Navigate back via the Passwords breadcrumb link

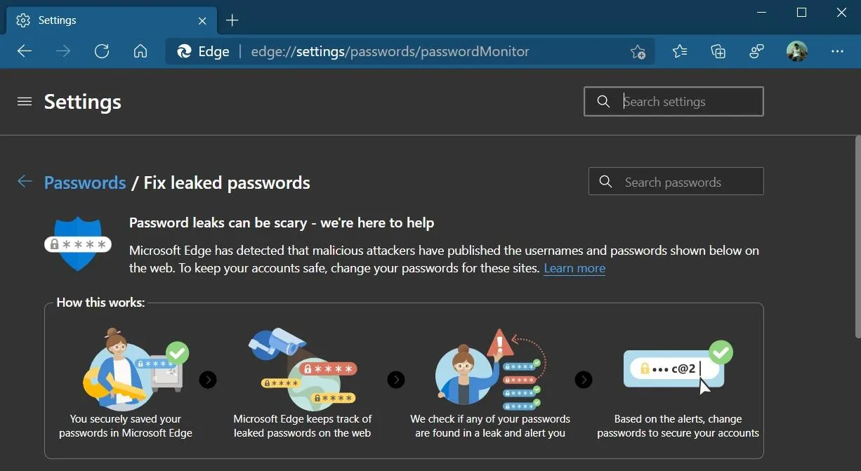(x=84, y=182)
